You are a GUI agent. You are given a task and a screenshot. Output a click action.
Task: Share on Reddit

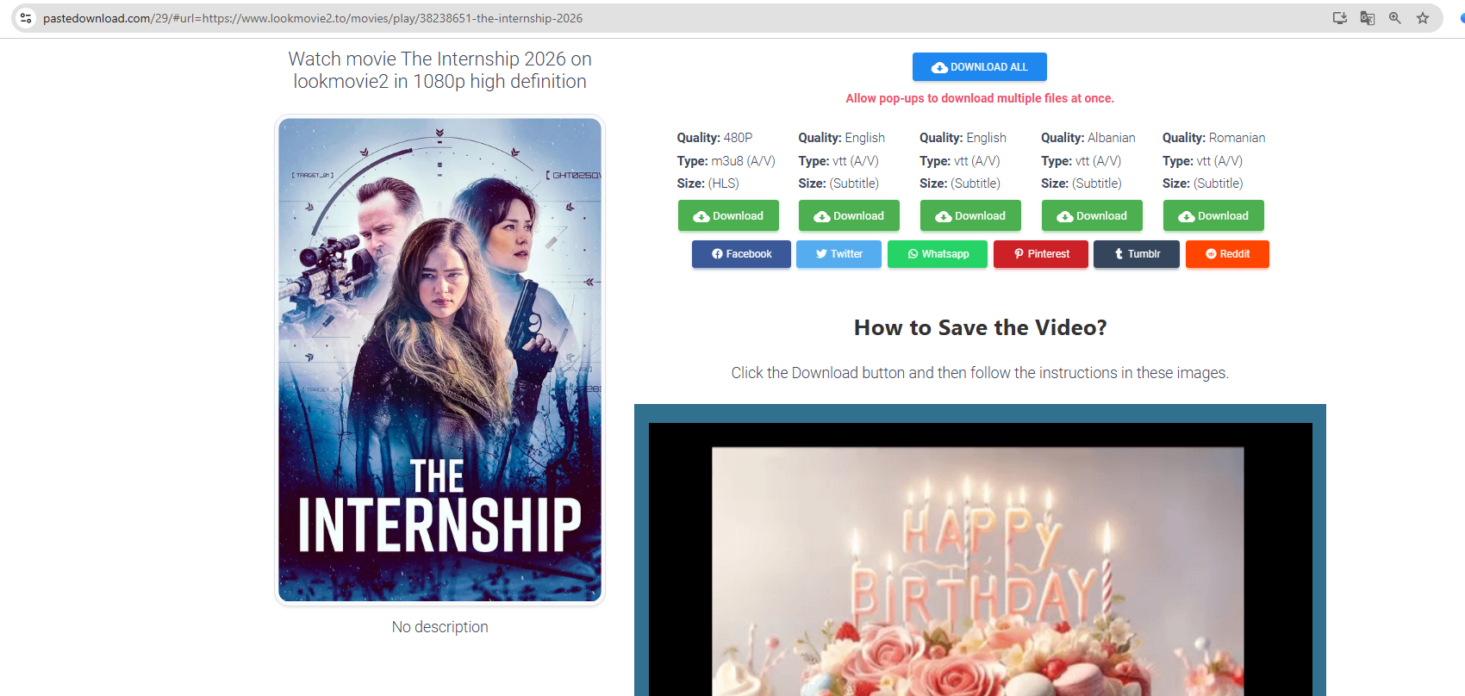point(1227,254)
